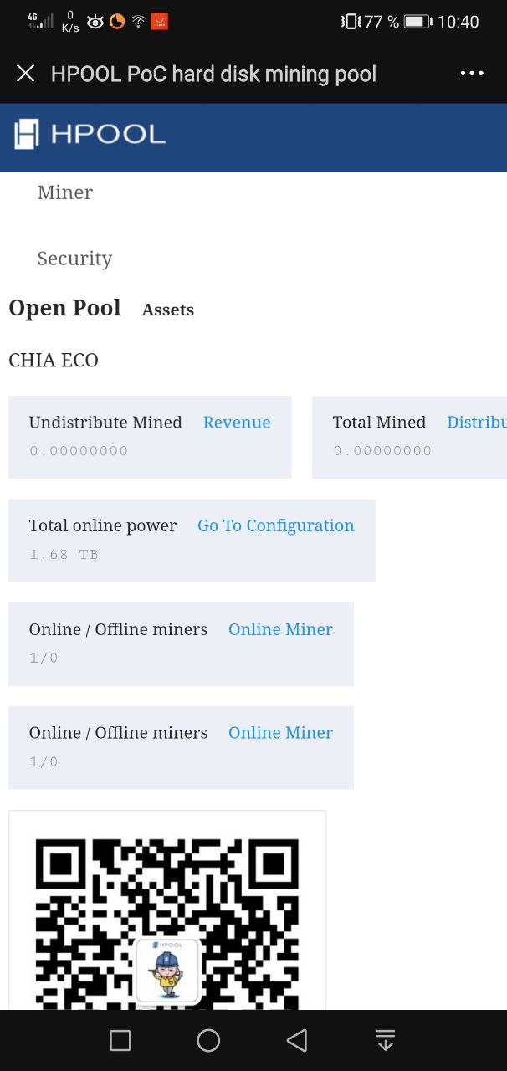
Task: Tap the eye comfort icon in the status bar
Action: coord(95,22)
